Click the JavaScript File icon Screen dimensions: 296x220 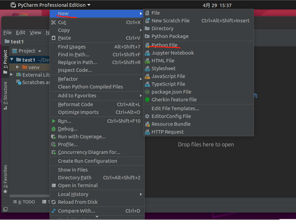(147, 76)
